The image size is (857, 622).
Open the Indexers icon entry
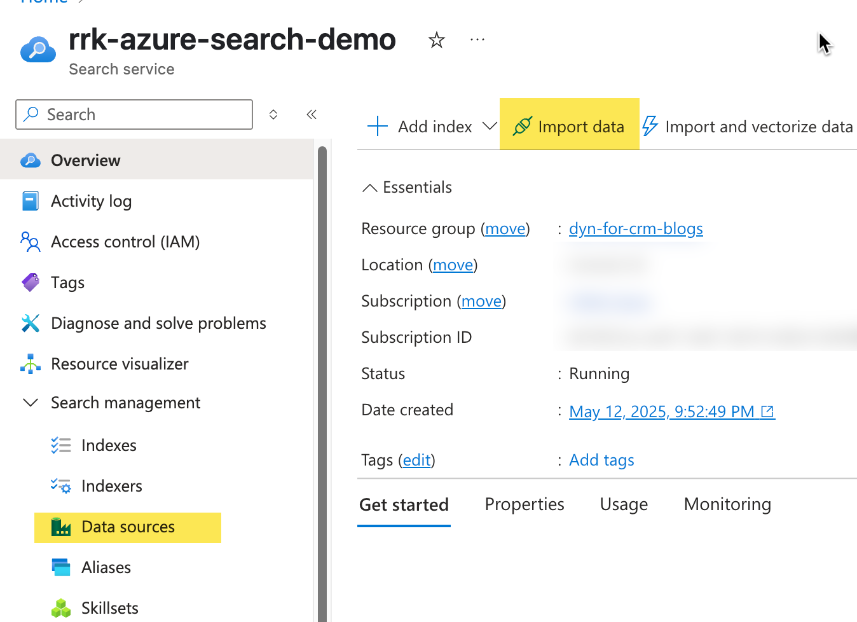click(x=61, y=486)
